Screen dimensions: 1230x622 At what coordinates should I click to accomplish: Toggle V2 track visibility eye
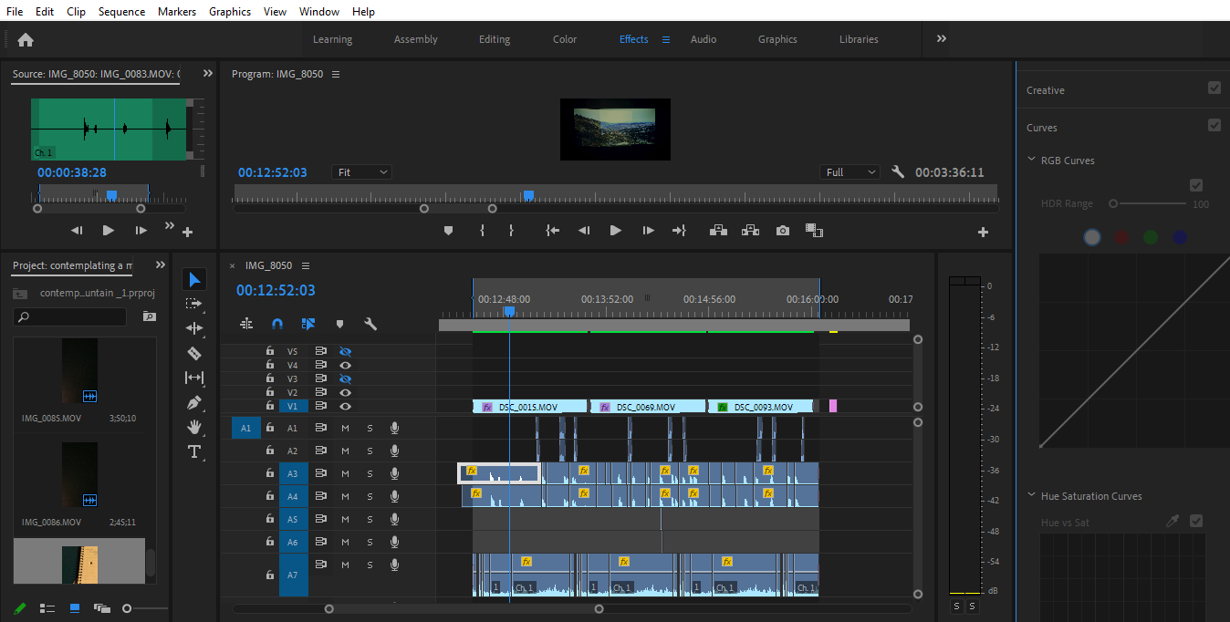click(345, 392)
